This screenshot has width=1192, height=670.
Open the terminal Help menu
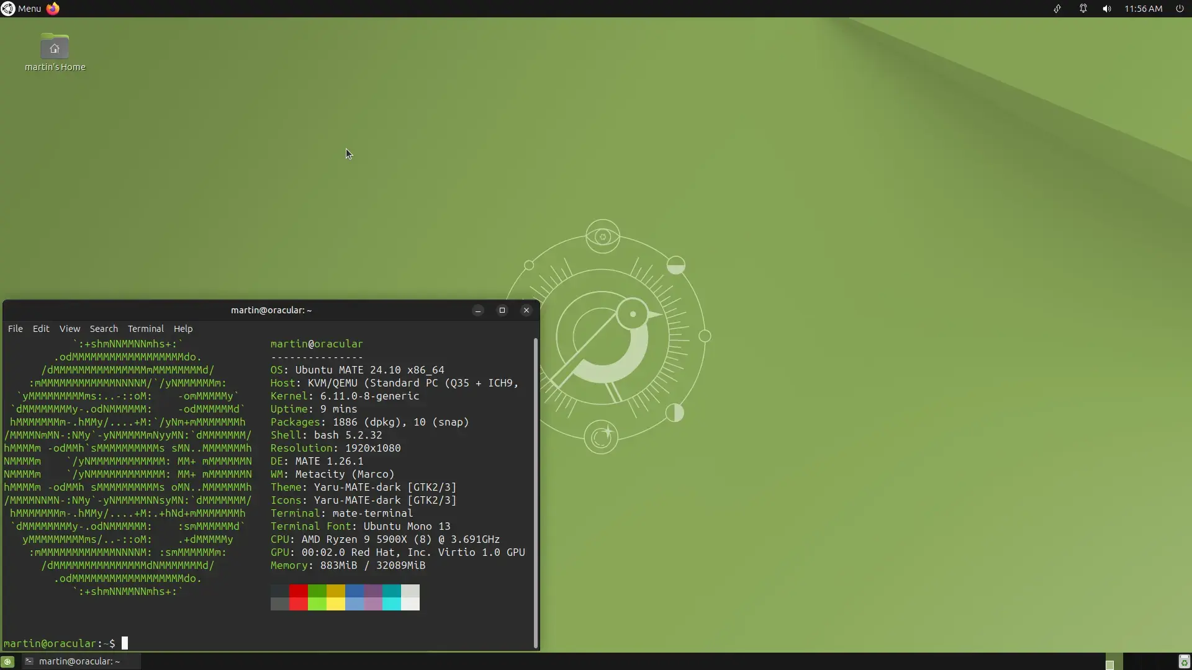pyautogui.click(x=183, y=329)
